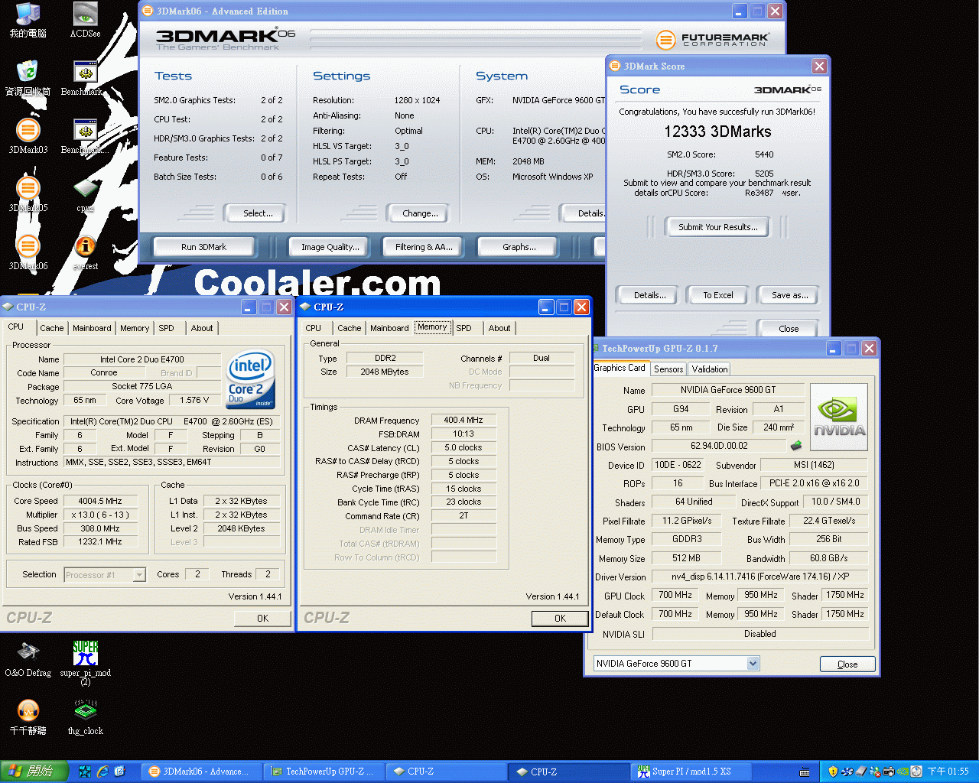The width and height of the screenshot is (979, 783).
Task: Open the selection dropdown showing Processor #1 in CPU-Z
Action: click(105, 575)
